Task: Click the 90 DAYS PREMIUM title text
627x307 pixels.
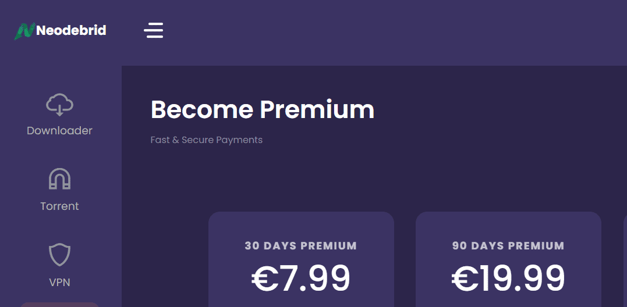Action: click(508, 245)
